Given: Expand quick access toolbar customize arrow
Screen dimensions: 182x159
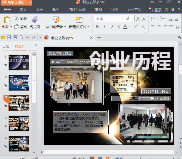Looking at the screenshot, I should pyautogui.click(x=40, y=37).
